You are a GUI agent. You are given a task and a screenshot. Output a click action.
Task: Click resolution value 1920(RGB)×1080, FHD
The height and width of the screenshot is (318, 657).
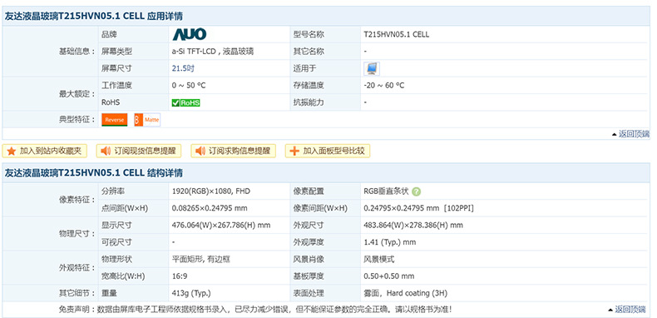[x=210, y=191]
